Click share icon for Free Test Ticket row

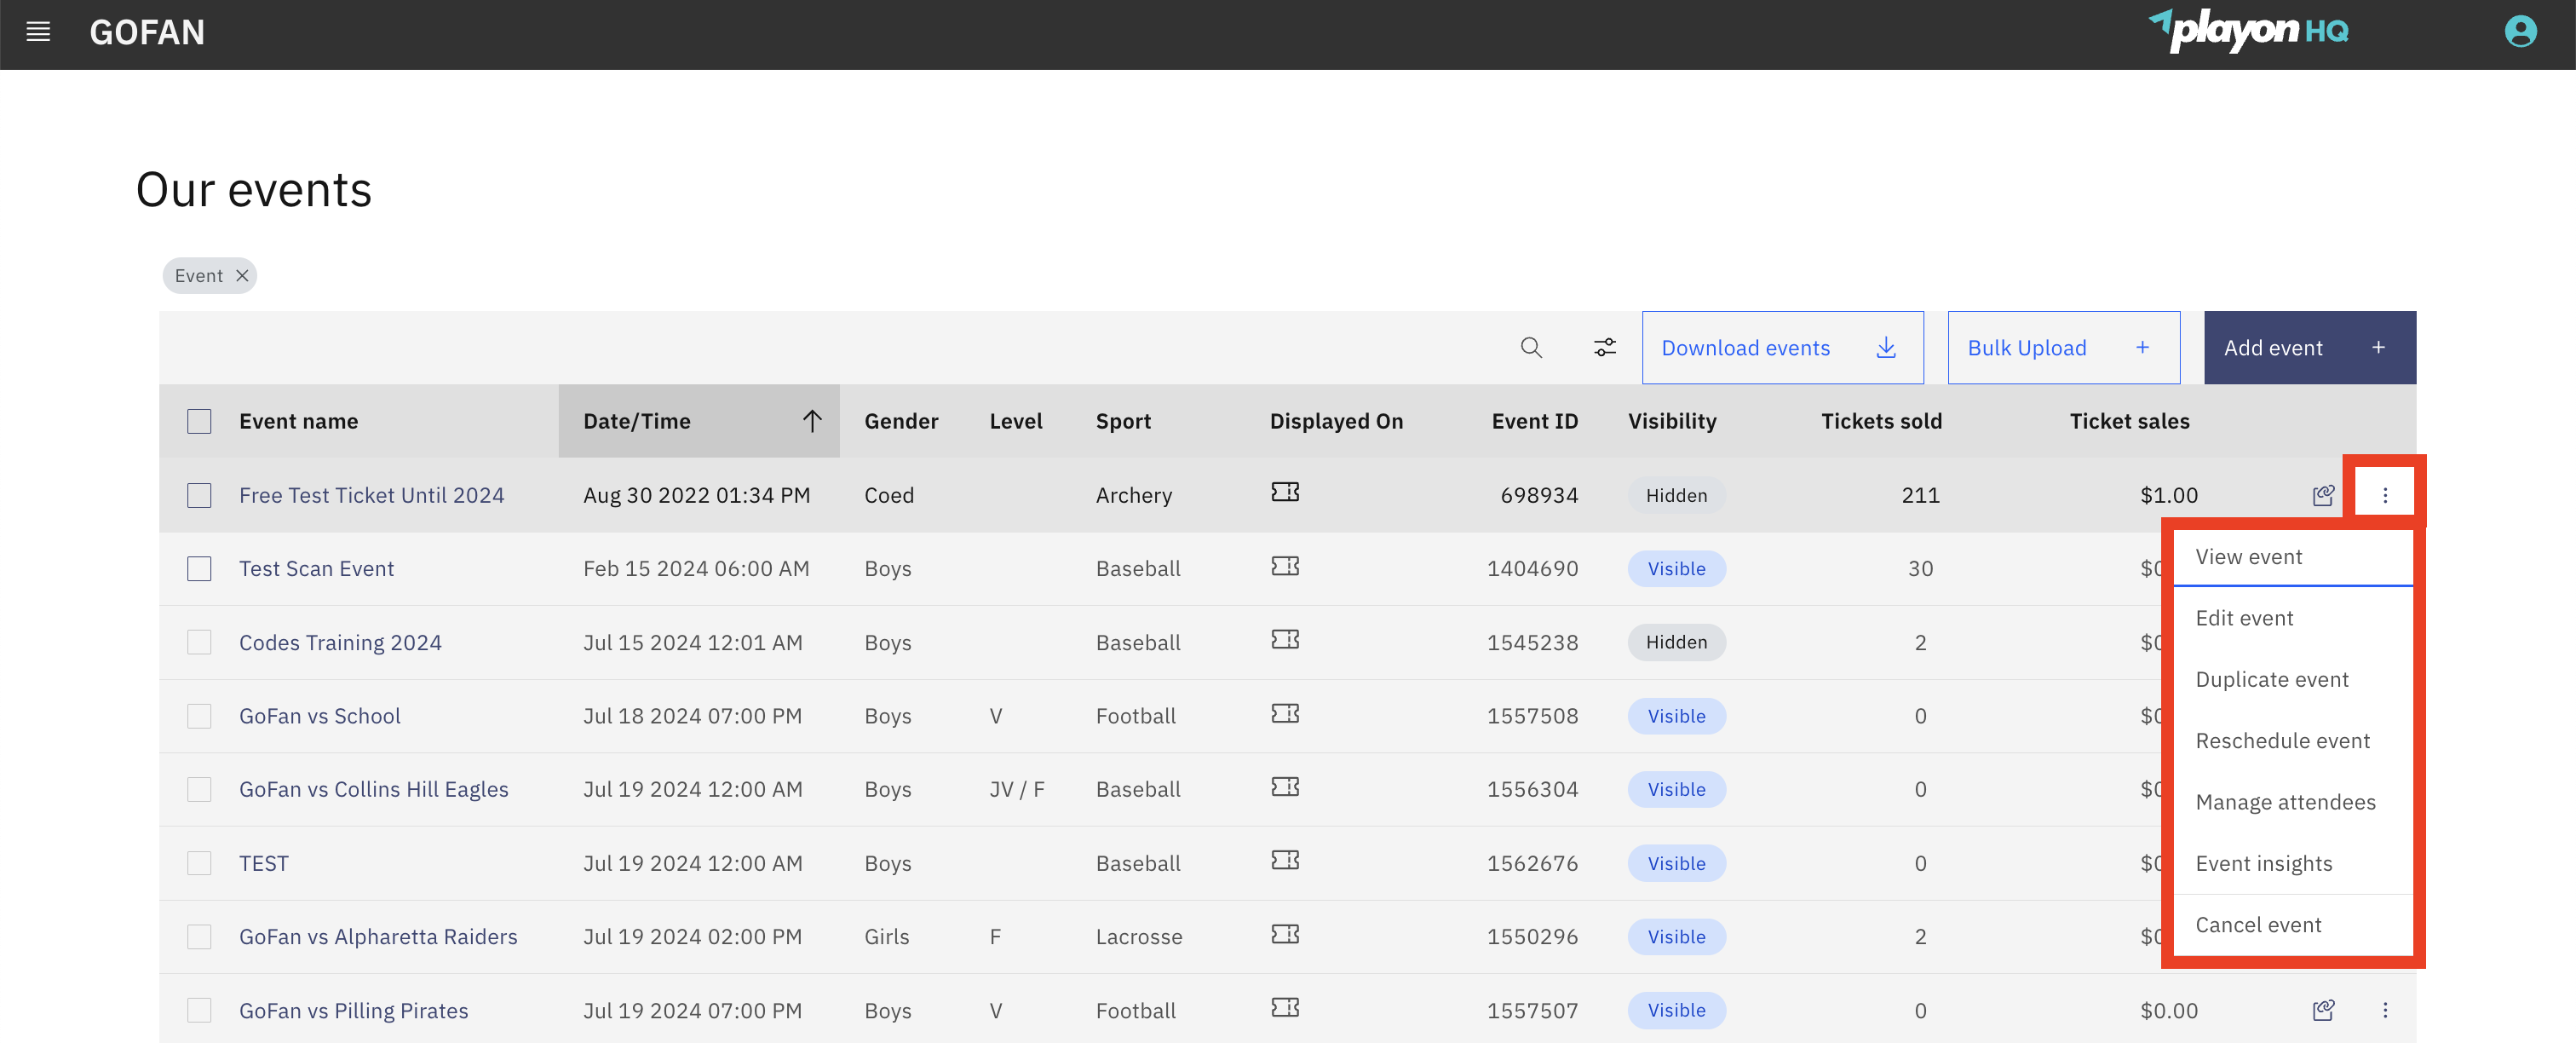click(x=2323, y=495)
